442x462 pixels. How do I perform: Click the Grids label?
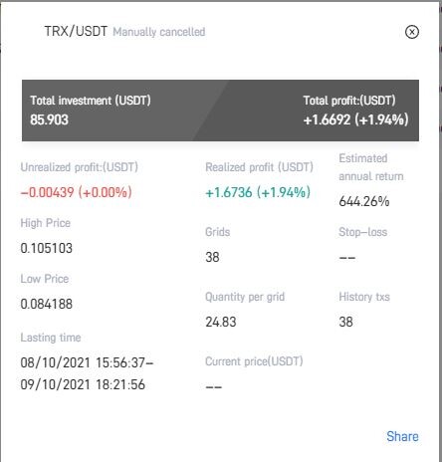(x=217, y=232)
